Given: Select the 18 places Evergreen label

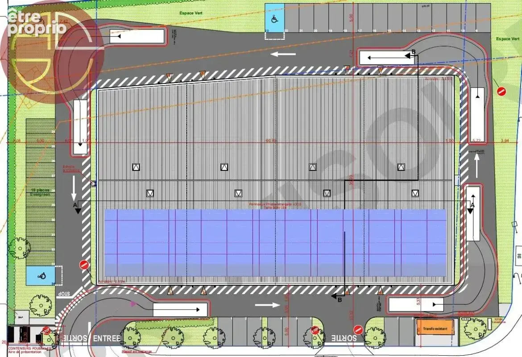Looking at the screenshot, I should 40,192.
